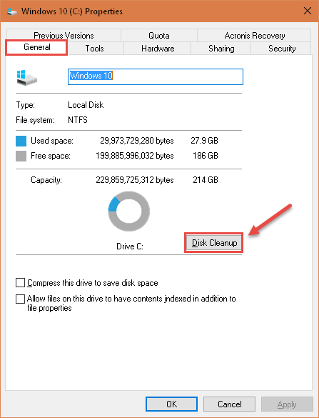Confirm with the OK button
The height and width of the screenshot is (418, 319).
click(171, 404)
